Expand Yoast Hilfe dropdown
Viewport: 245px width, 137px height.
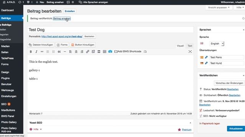[36, 129]
